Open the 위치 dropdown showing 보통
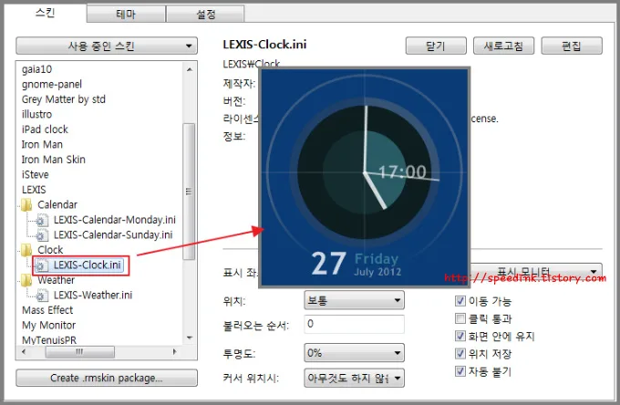 tap(354, 301)
